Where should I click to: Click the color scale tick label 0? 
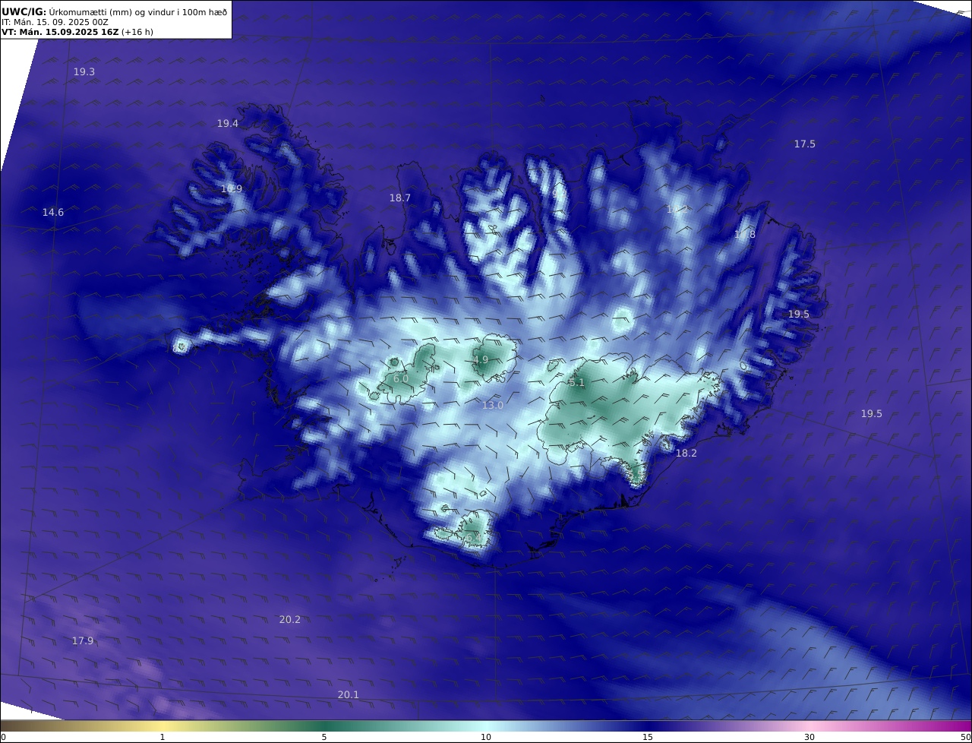click(x=2, y=737)
